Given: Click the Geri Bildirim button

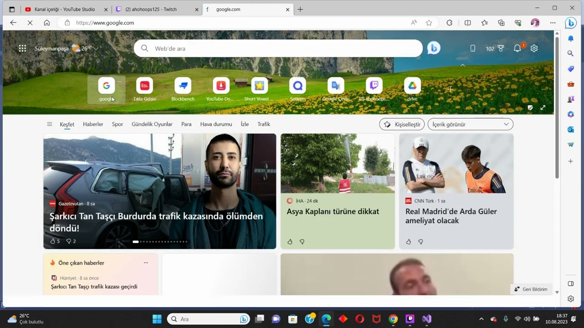Looking at the screenshot, I should pyautogui.click(x=531, y=289).
